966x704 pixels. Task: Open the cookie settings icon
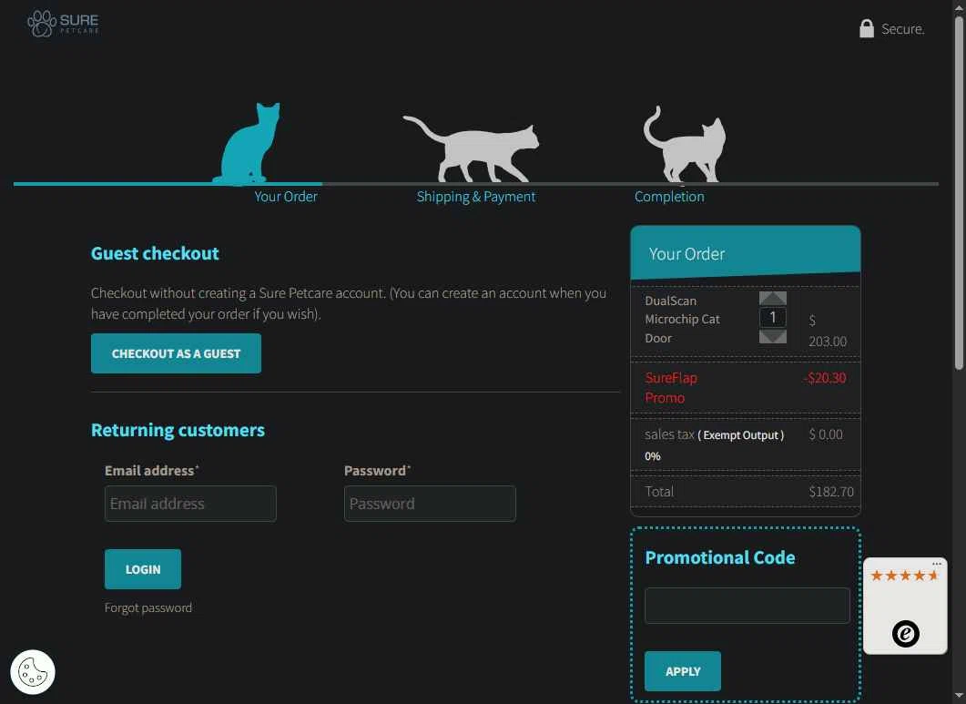33,672
